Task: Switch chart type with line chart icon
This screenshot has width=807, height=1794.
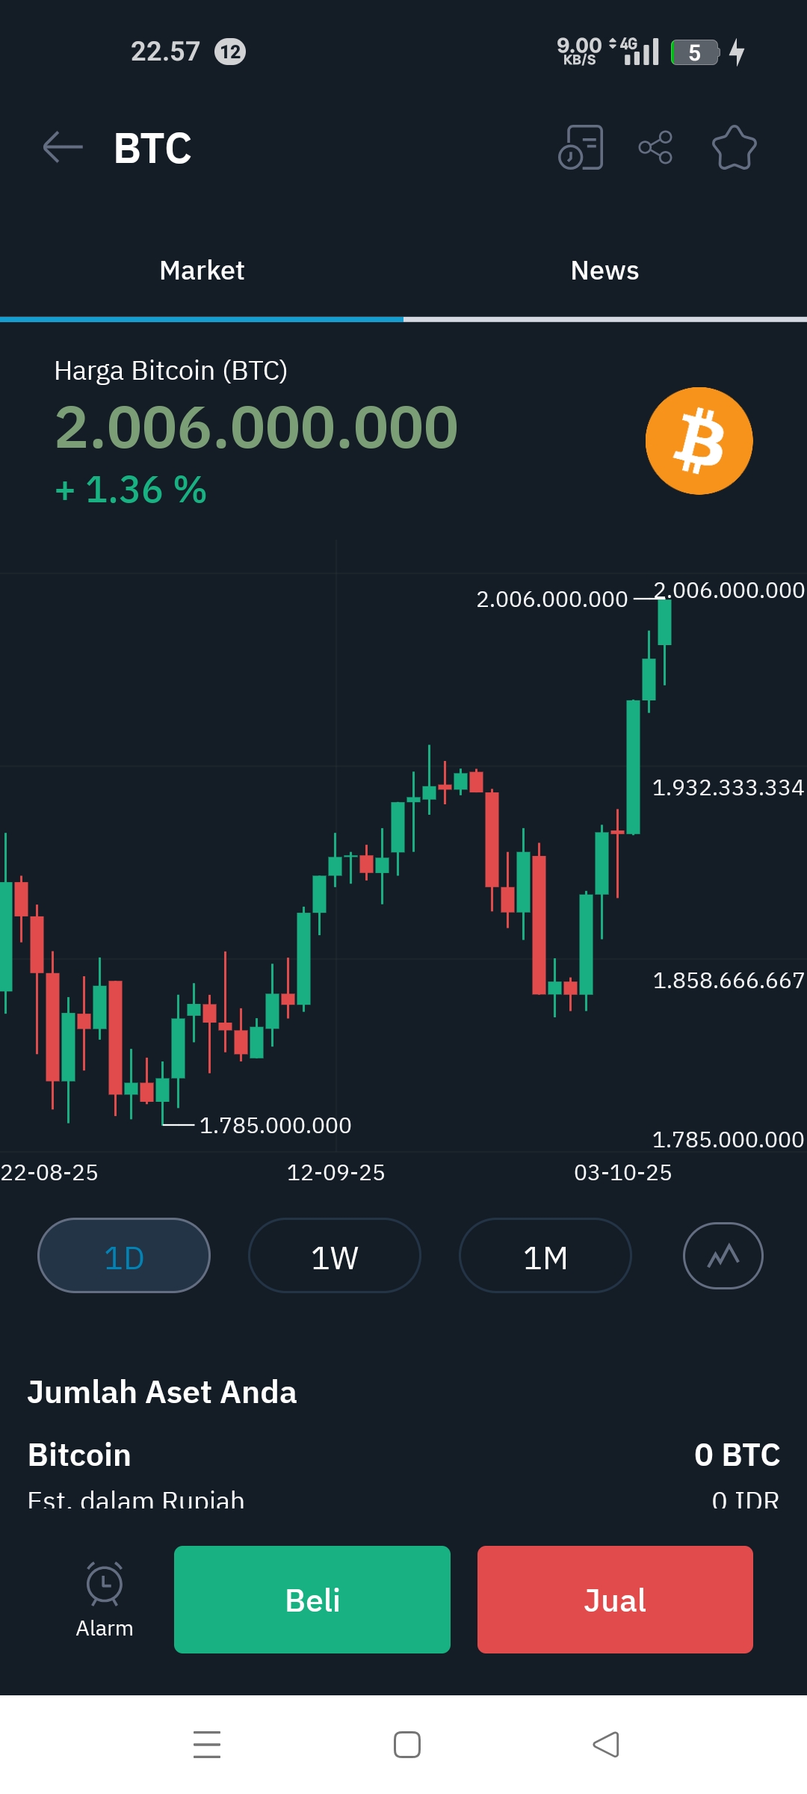Action: coord(723,1256)
